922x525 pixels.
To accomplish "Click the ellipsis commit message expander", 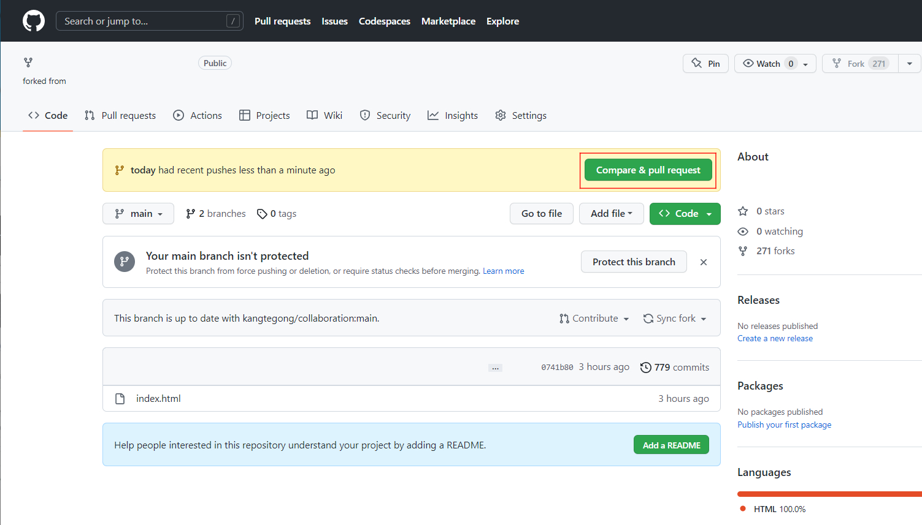I will click(495, 368).
